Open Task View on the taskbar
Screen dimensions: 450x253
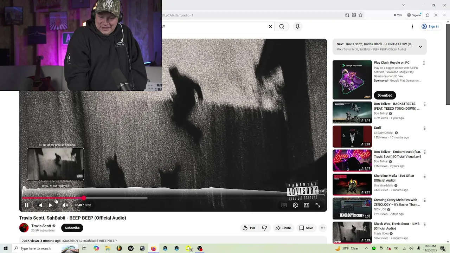(x=84, y=248)
